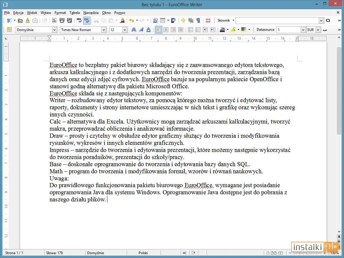Open the font color dropdown arrow
This screenshot has width=344, height=258.
(228, 30)
